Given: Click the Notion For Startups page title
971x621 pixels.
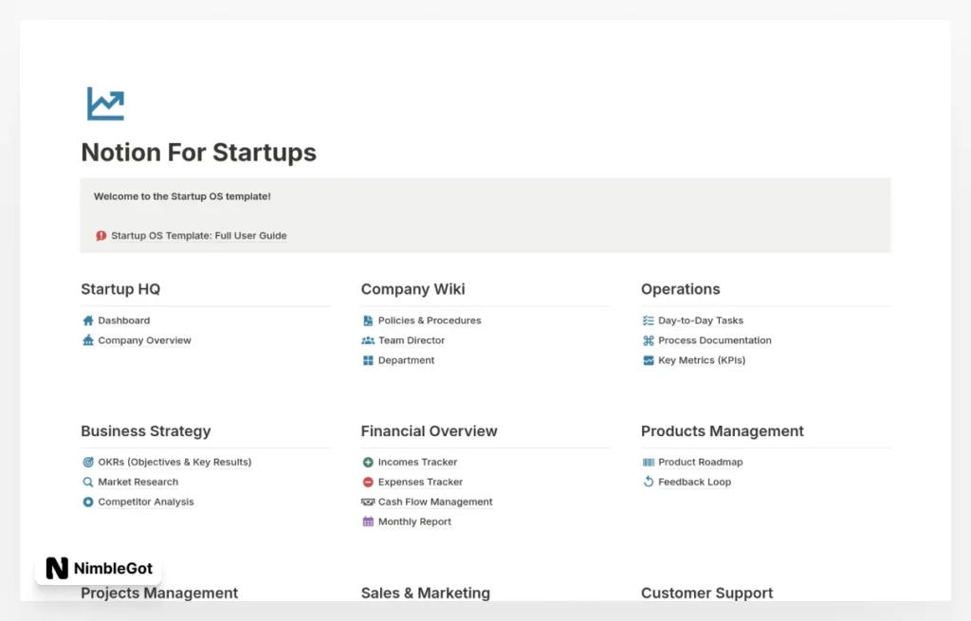Looking at the screenshot, I should (x=198, y=153).
